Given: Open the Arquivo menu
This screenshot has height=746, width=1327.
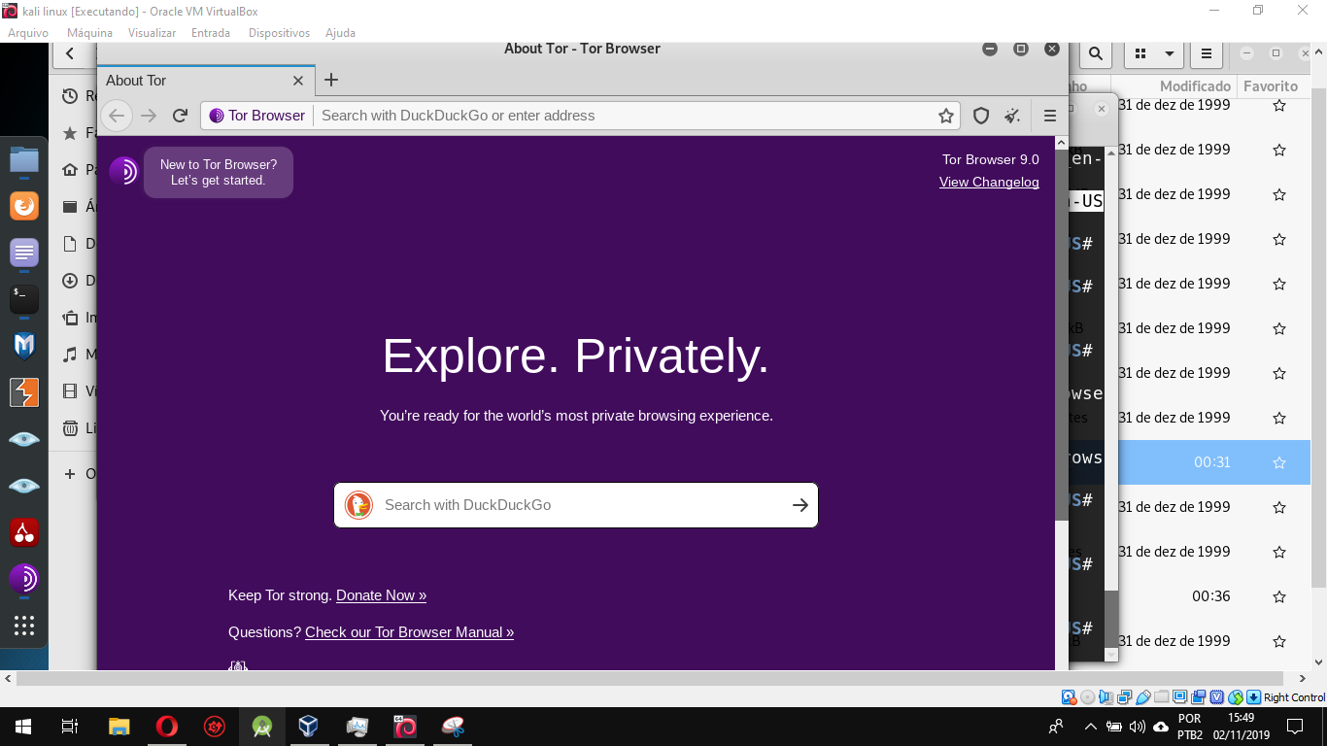Looking at the screenshot, I should coord(28,33).
